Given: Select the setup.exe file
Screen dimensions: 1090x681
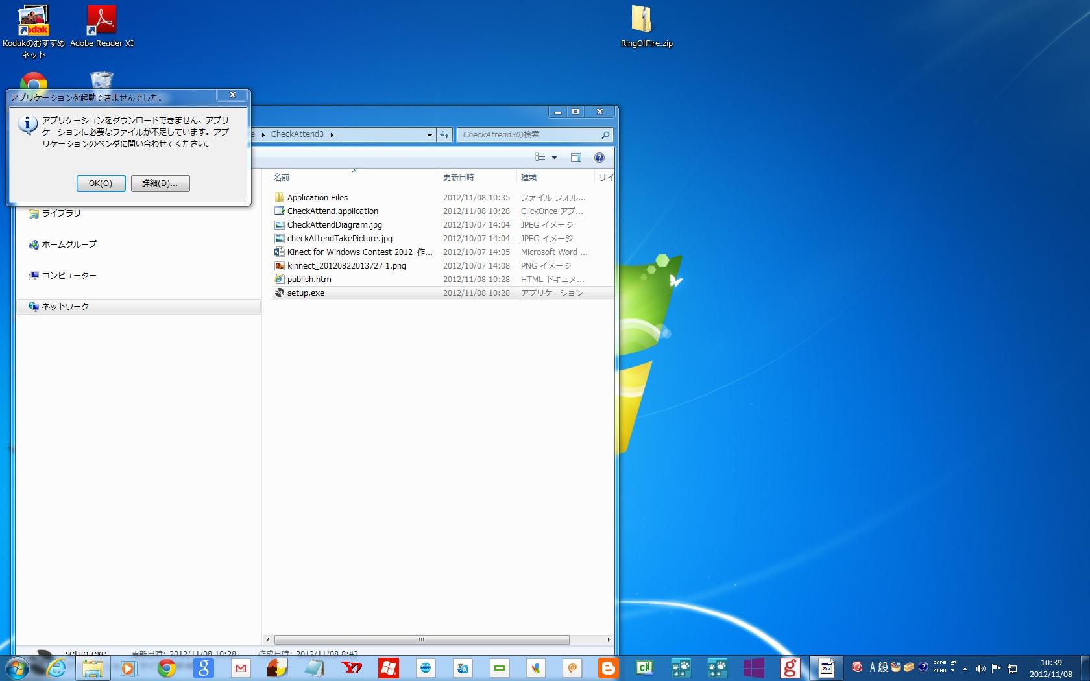Looking at the screenshot, I should tap(306, 293).
